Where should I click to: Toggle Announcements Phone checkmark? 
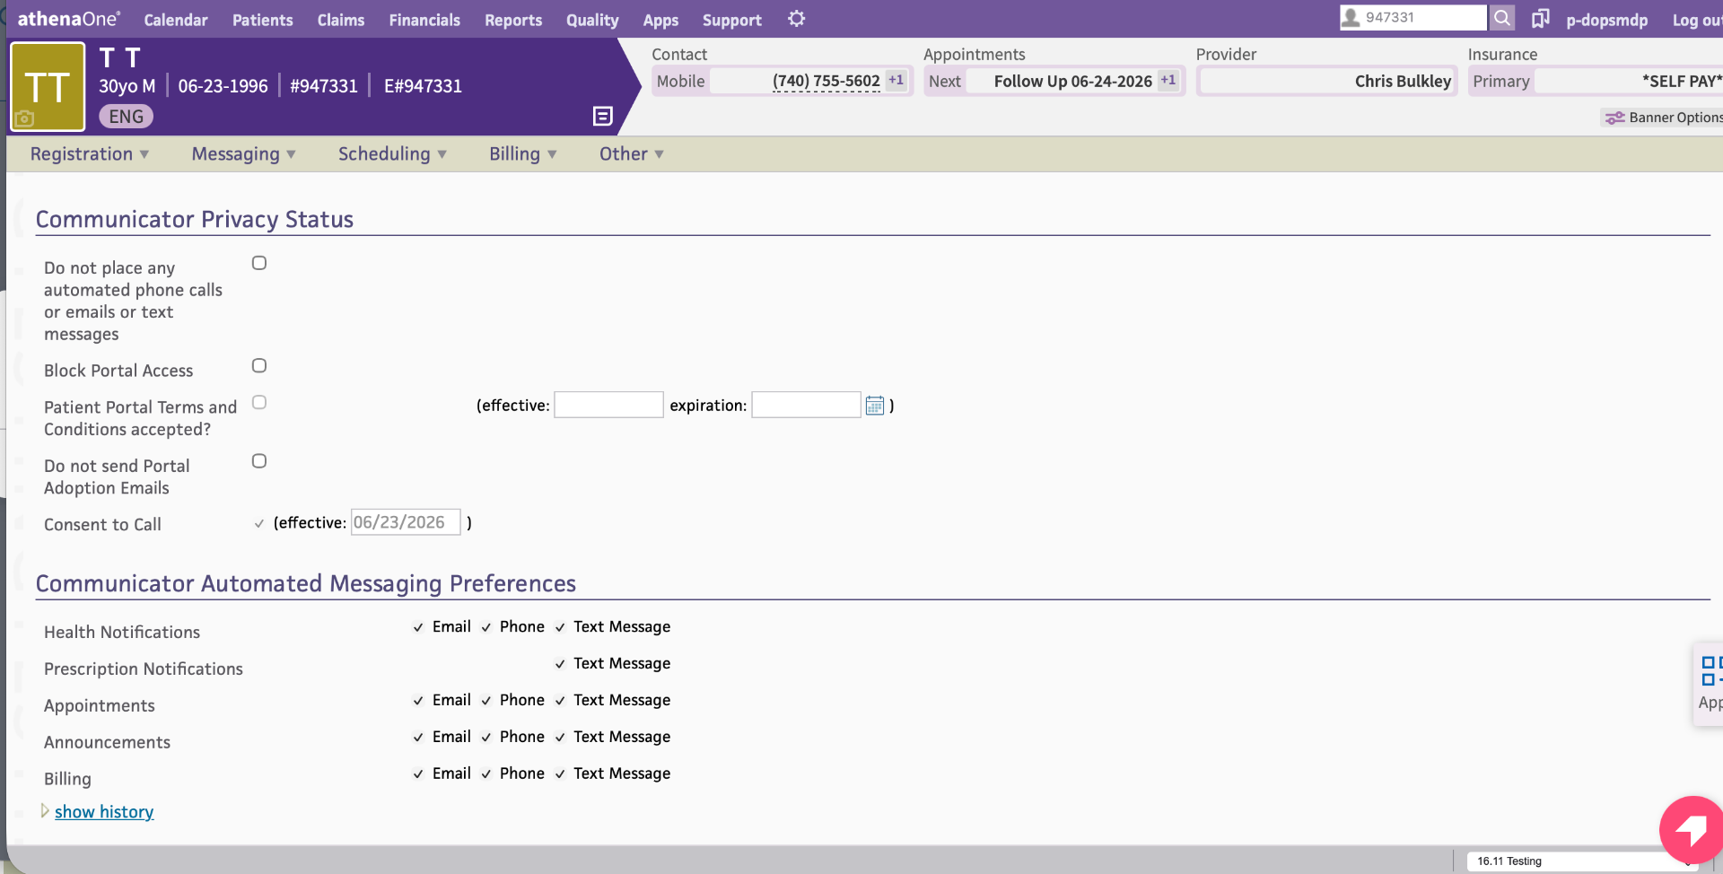pos(486,738)
